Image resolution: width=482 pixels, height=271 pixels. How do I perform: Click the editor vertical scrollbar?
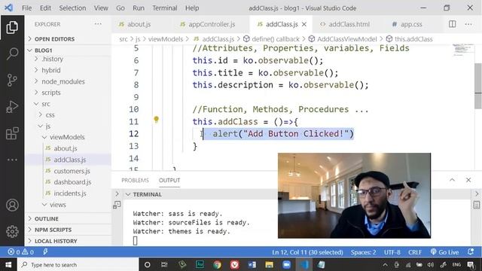click(478, 86)
